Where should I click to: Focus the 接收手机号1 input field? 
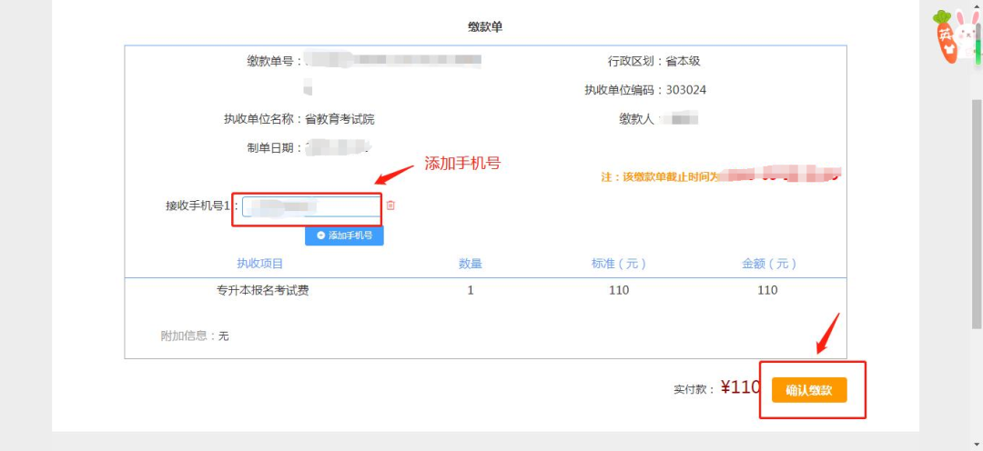pyautogui.click(x=311, y=206)
